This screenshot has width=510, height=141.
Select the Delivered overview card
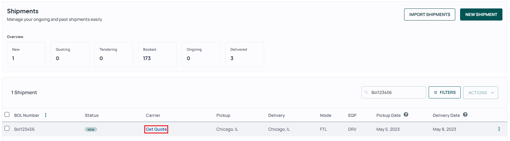click(245, 54)
